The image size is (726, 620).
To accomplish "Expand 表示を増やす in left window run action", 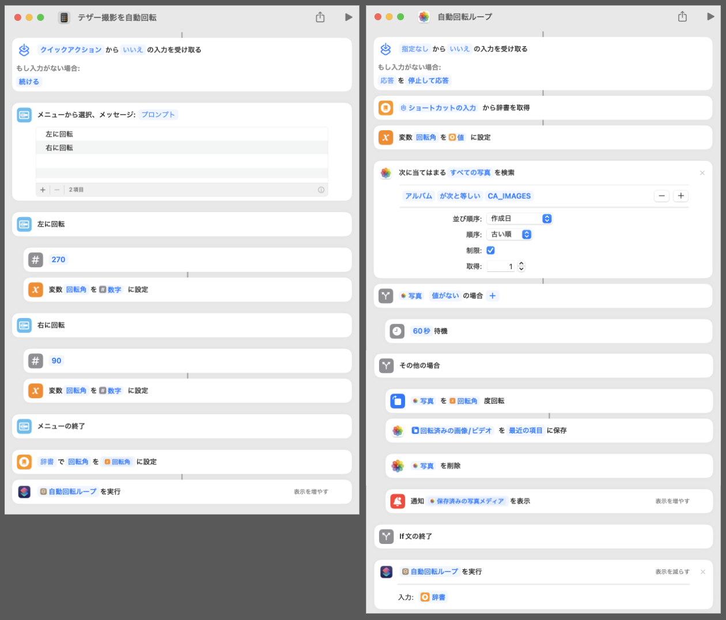I will 311,492.
